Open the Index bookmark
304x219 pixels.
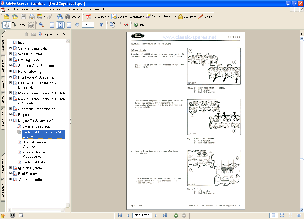pos(22,42)
